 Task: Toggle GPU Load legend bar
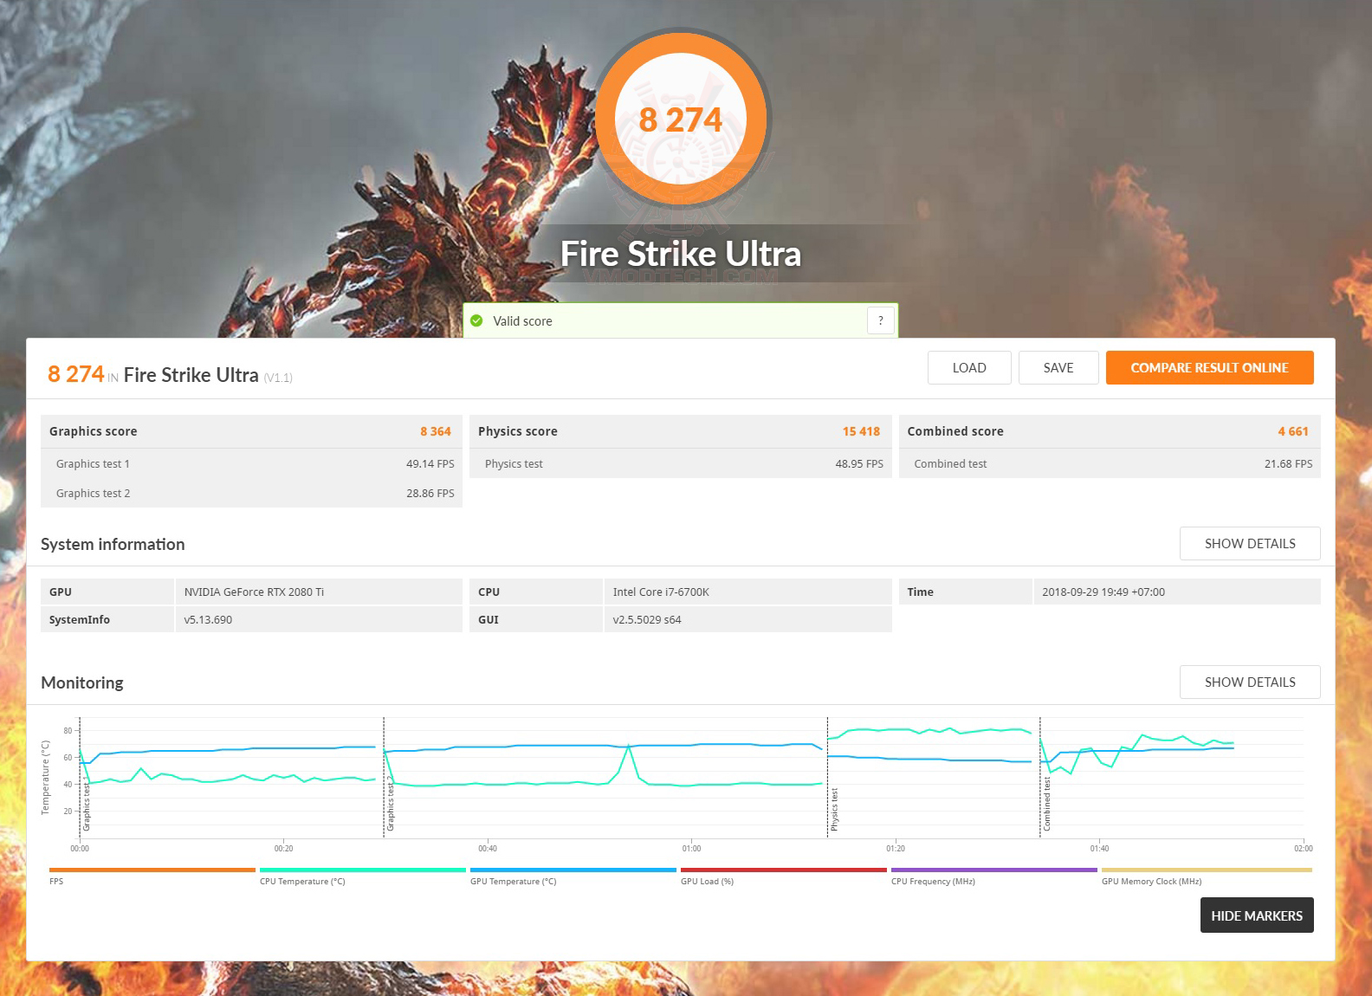click(x=784, y=870)
